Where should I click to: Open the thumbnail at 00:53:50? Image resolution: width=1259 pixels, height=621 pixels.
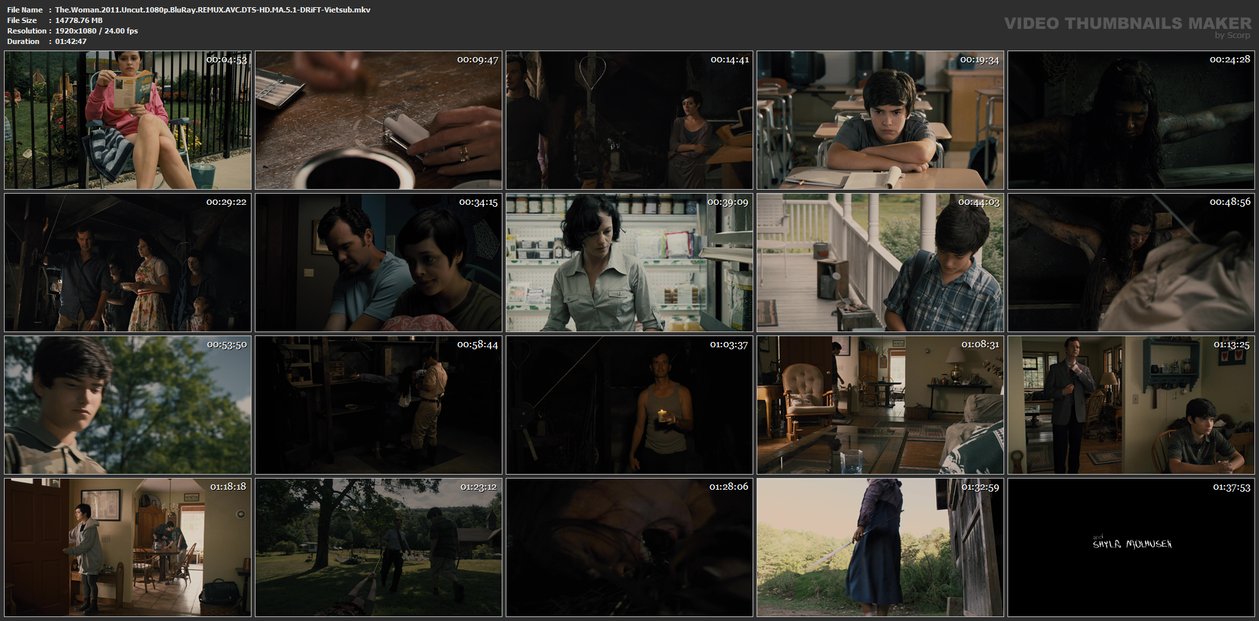(127, 405)
